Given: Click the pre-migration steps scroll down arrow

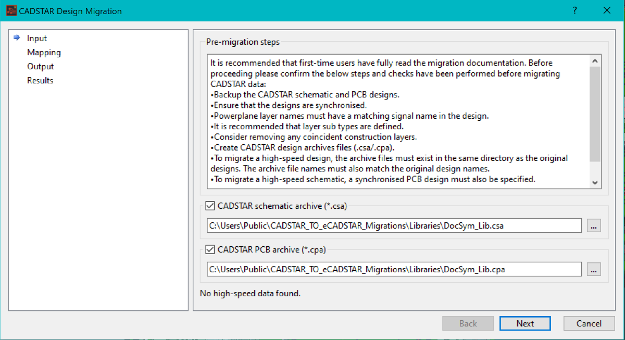Looking at the screenshot, I should coord(595,182).
